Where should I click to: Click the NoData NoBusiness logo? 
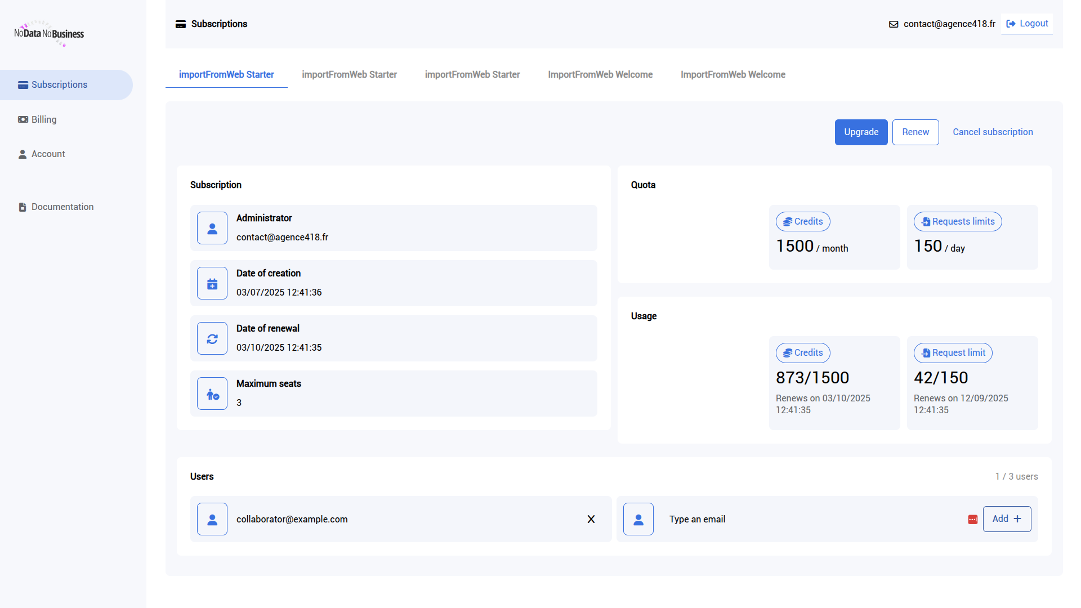[x=49, y=34]
